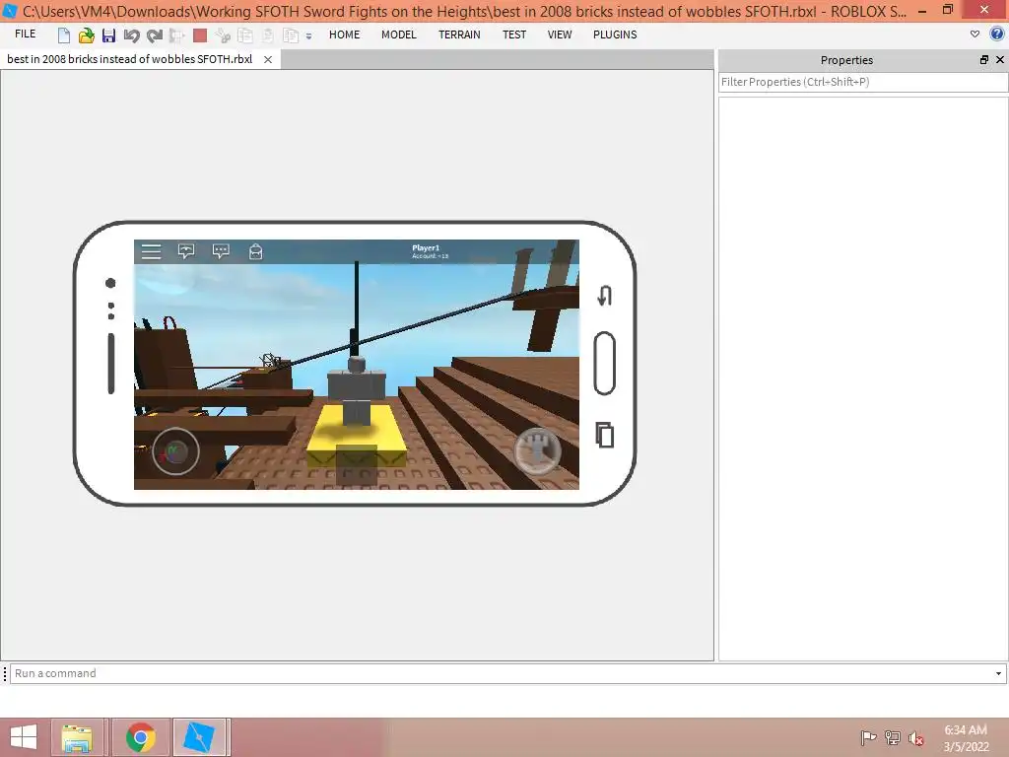Open a file with the folder icon

pos(86,35)
